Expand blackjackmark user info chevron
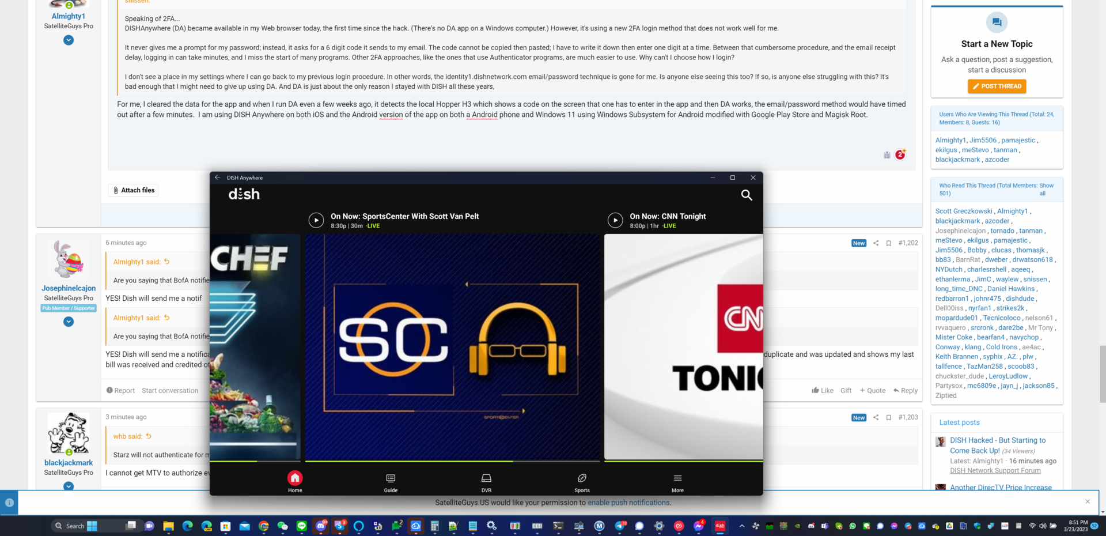The width and height of the screenshot is (1106, 536). (69, 486)
